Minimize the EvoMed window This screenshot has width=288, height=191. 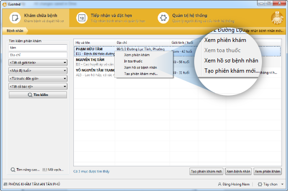(261, 3)
